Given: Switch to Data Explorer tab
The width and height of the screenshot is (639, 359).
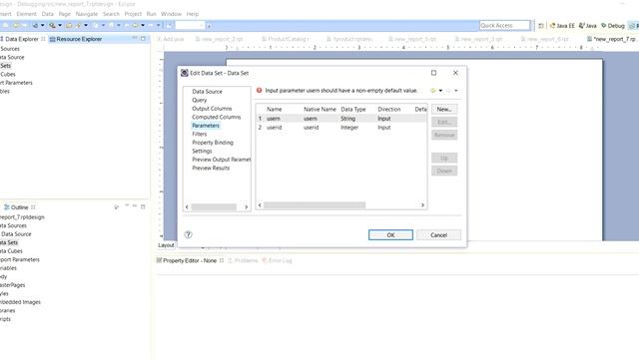Looking at the screenshot, I should 21,39.
